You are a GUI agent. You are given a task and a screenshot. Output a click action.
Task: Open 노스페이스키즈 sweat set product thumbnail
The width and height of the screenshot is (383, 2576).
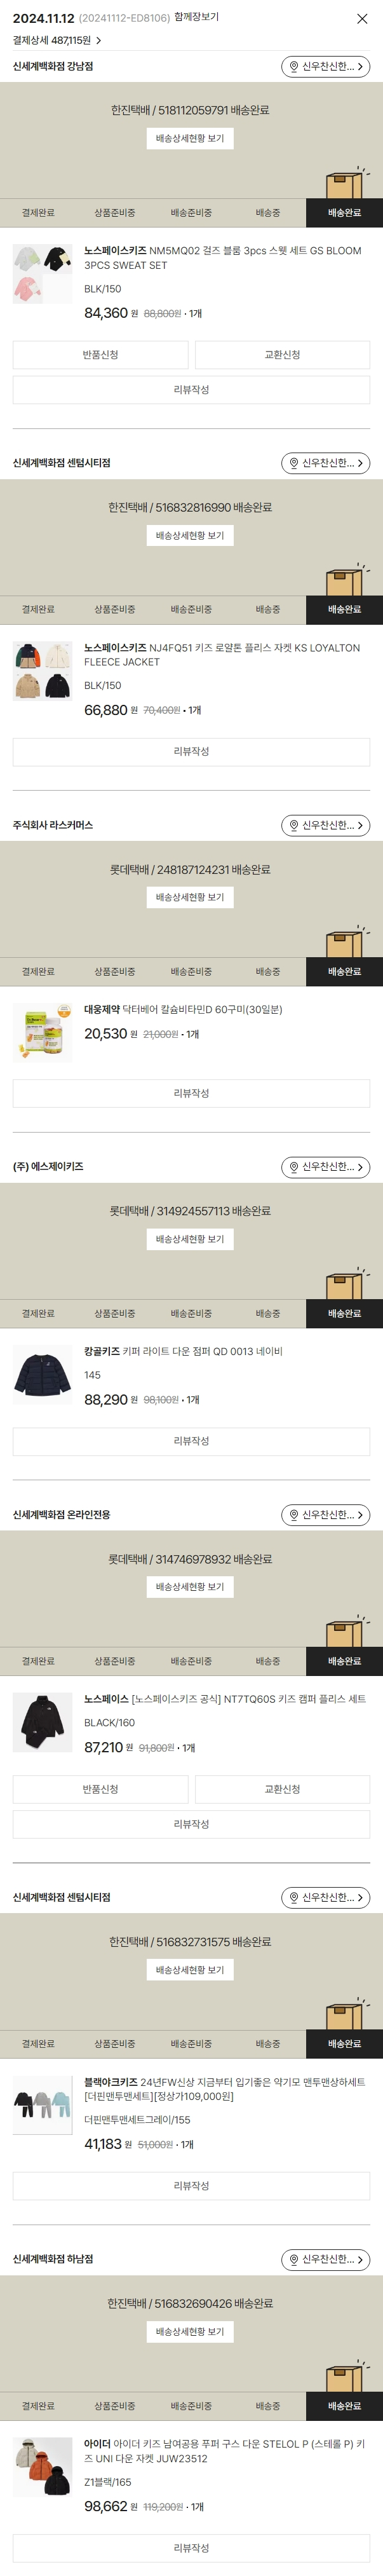(x=42, y=273)
